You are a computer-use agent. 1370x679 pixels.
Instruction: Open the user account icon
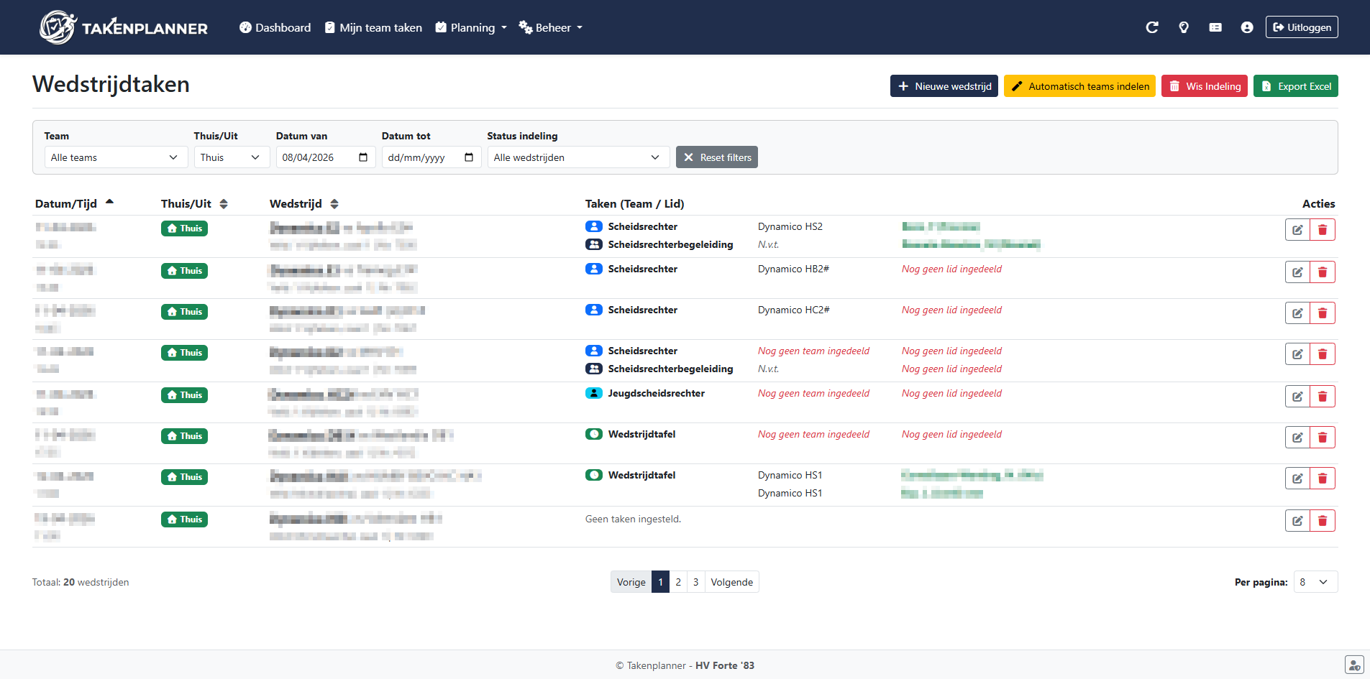pos(1247,27)
